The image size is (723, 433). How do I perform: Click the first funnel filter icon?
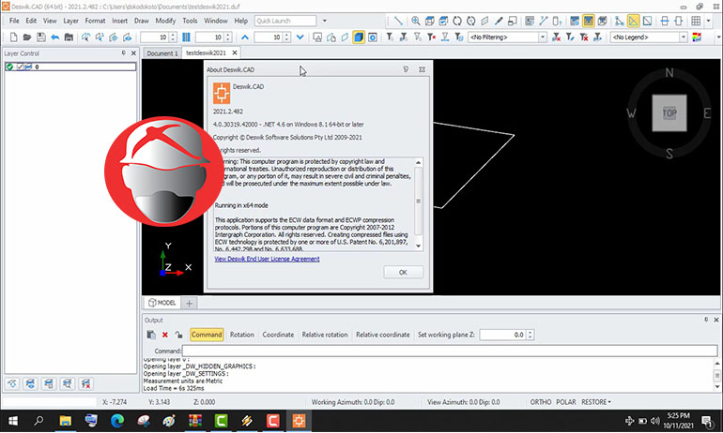(x=390, y=37)
